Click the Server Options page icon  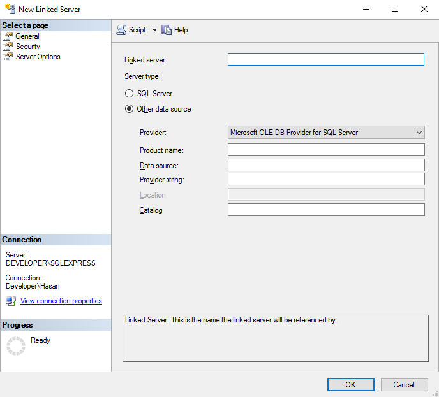point(8,57)
